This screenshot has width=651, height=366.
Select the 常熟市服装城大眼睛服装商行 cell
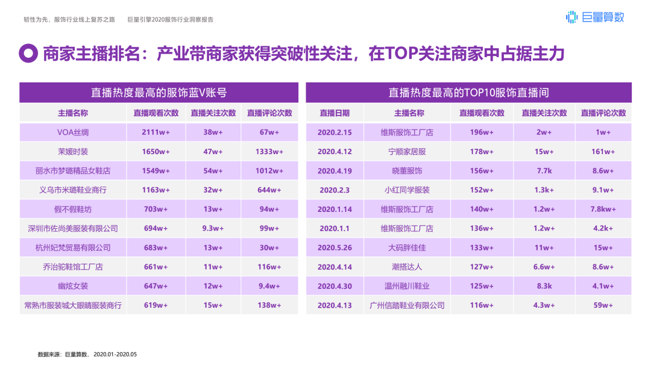73,305
